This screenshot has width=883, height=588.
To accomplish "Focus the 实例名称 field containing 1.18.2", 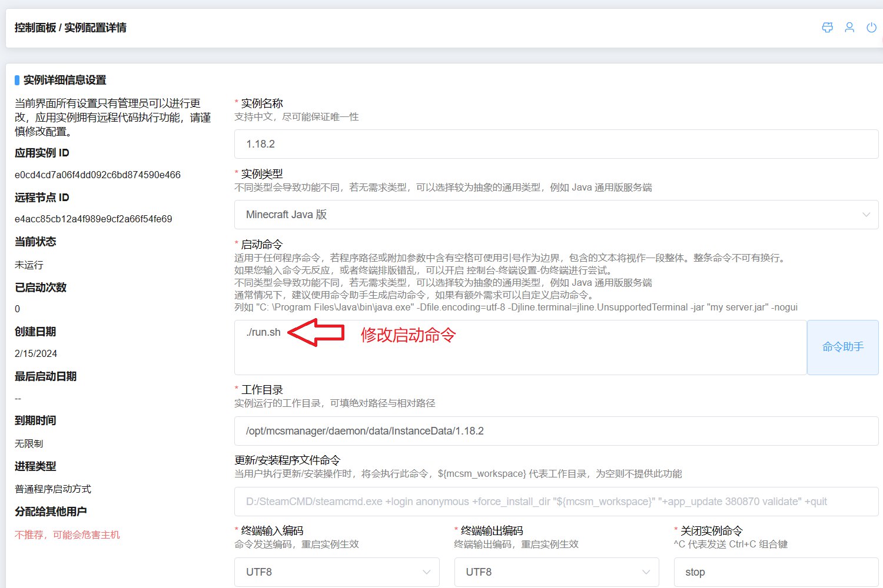I will point(556,144).
